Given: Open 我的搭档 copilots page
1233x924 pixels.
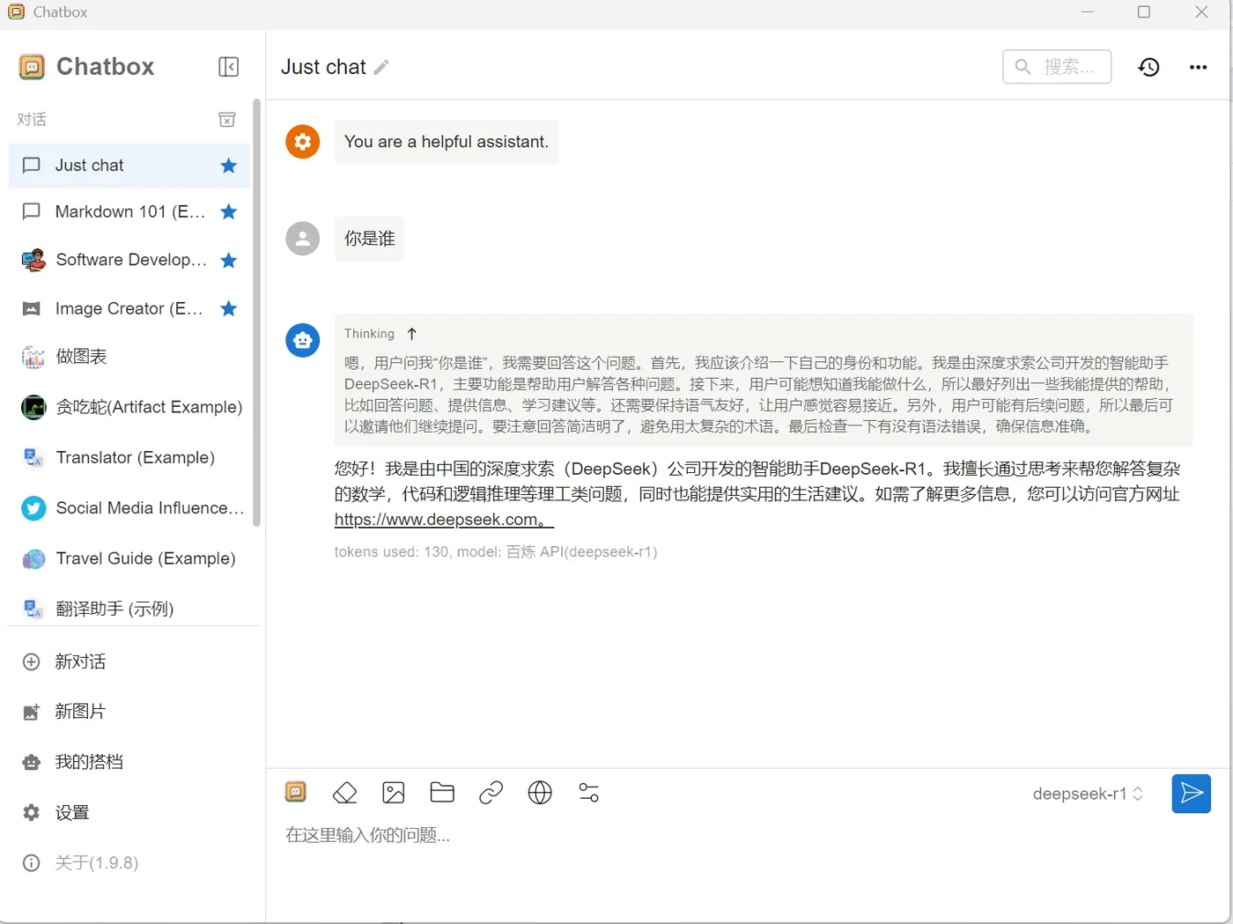Looking at the screenshot, I should pos(132,762).
